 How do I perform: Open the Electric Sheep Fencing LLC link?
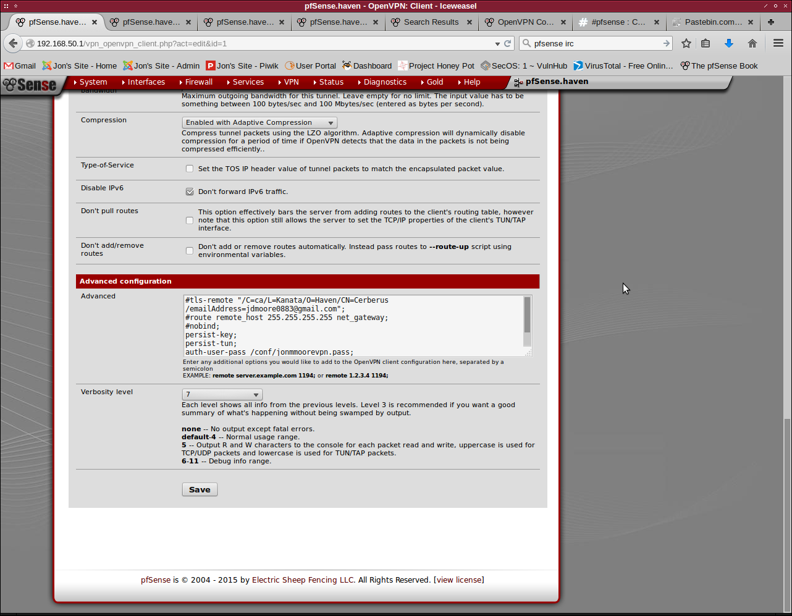(x=303, y=580)
